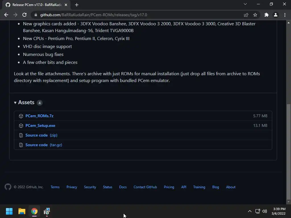Bookmark this page with the star
This screenshot has height=218, width=291.
coord(255,15)
